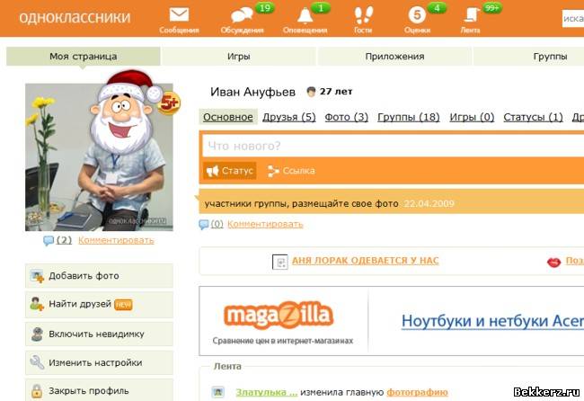This screenshot has height=401, width=584.
Task: Toggle Включить невидимку option
Action: point(99,334)
